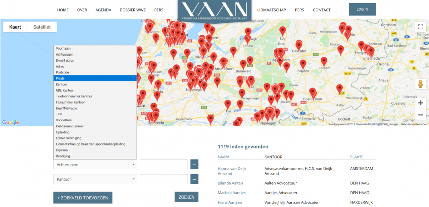Select the Pegman street view icon
The width and height of the screenshot is (429, 207).
[420, 84]
